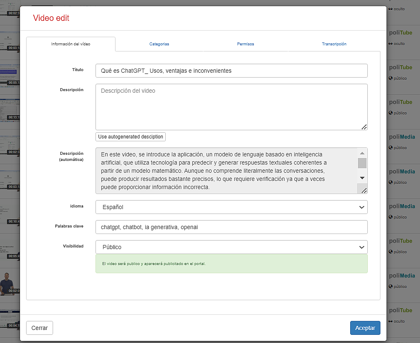Switch to the Categorias tab
The image size is (420, 343).
(159, 44)
